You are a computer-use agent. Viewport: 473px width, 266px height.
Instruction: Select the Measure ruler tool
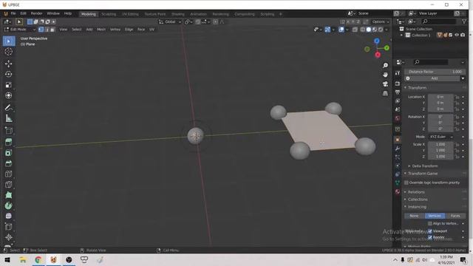tap(9, 118)
